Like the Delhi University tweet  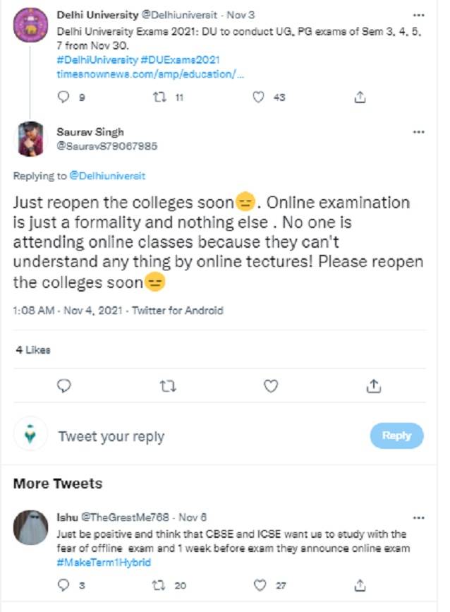coord(259,97)
